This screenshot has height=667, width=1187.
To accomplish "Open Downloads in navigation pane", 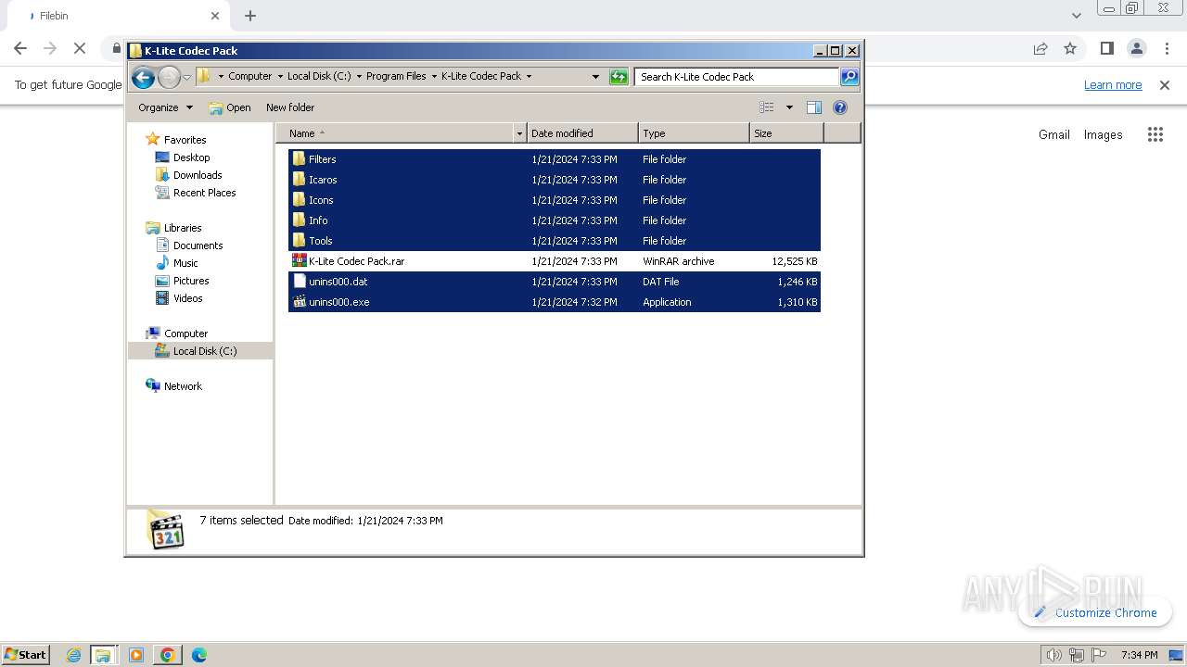I will pos(198,175).
